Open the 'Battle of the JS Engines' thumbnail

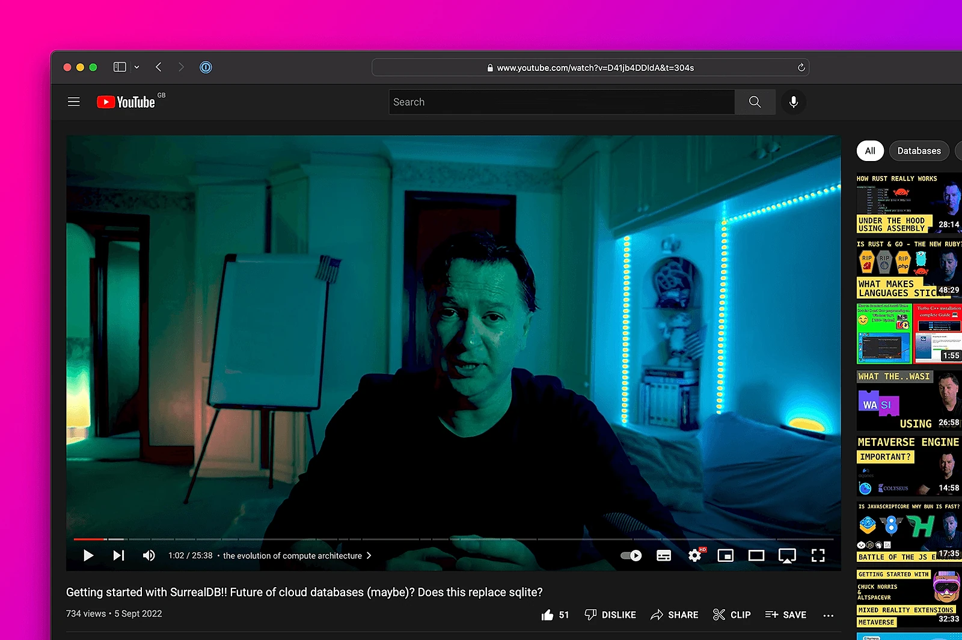pos(909,532)
